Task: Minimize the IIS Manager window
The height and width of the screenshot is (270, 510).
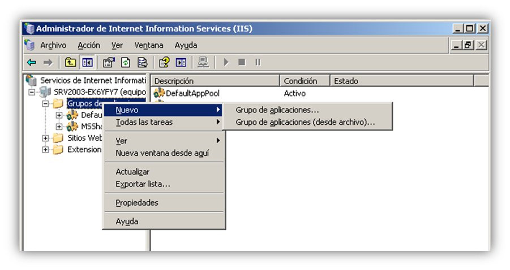Action: 458,29
